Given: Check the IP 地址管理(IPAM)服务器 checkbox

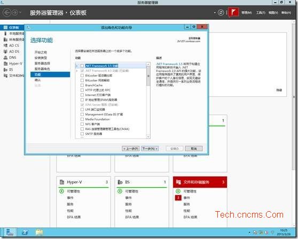Looking at the screenshot, I should pos(82,99).
